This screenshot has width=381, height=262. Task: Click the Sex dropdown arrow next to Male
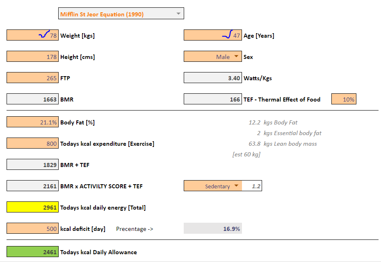(236, 57)
